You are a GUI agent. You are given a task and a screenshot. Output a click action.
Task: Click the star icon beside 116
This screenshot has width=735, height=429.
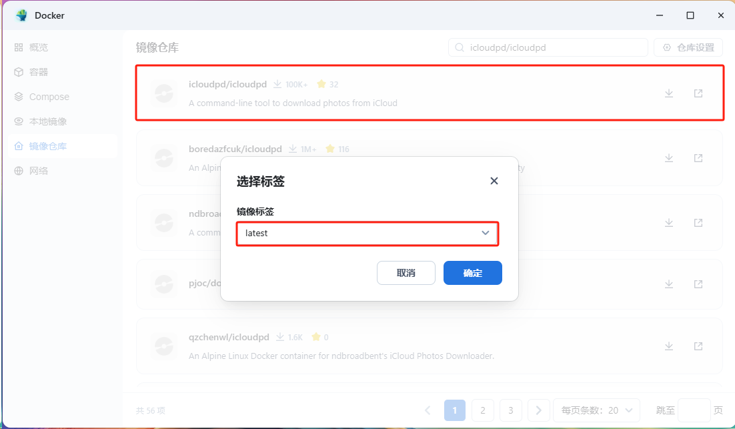click(330, 149)
